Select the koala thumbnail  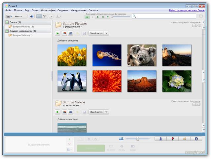click(x=142, y=55)
